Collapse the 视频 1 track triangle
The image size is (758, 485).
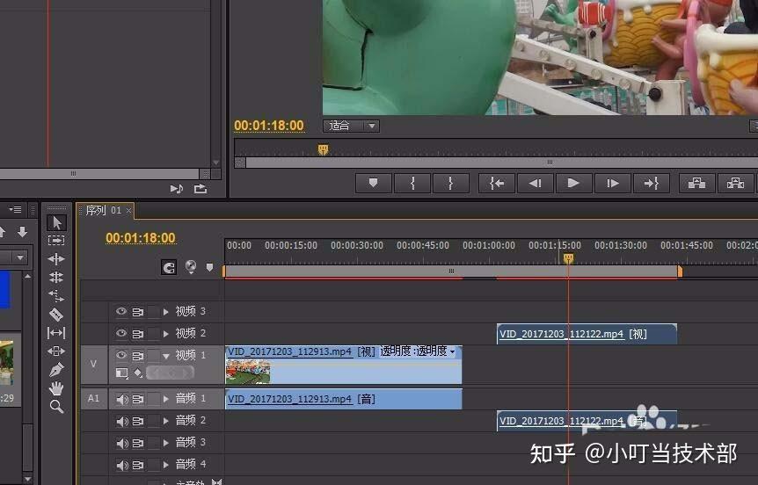[x=166, y=357]
